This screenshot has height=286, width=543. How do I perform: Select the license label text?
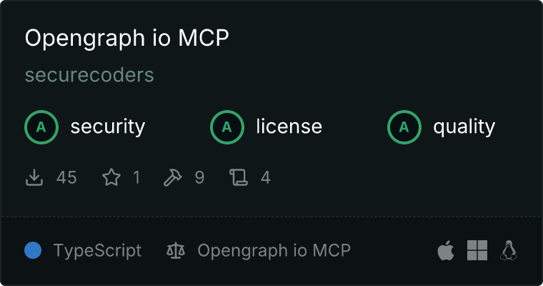[x=289, y=127]
